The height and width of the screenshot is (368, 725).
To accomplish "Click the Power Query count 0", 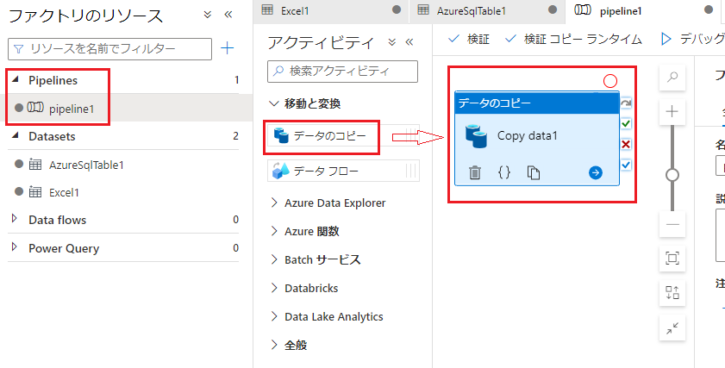I will pos(236,248).
